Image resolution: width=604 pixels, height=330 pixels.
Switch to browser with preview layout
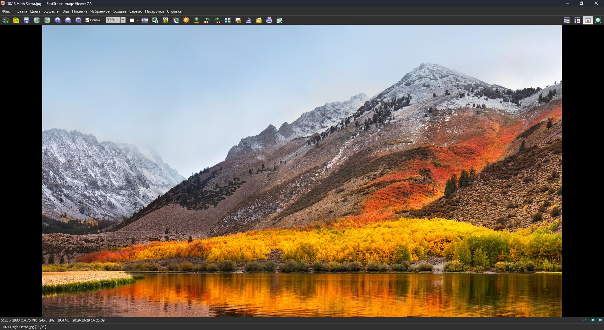577,20
